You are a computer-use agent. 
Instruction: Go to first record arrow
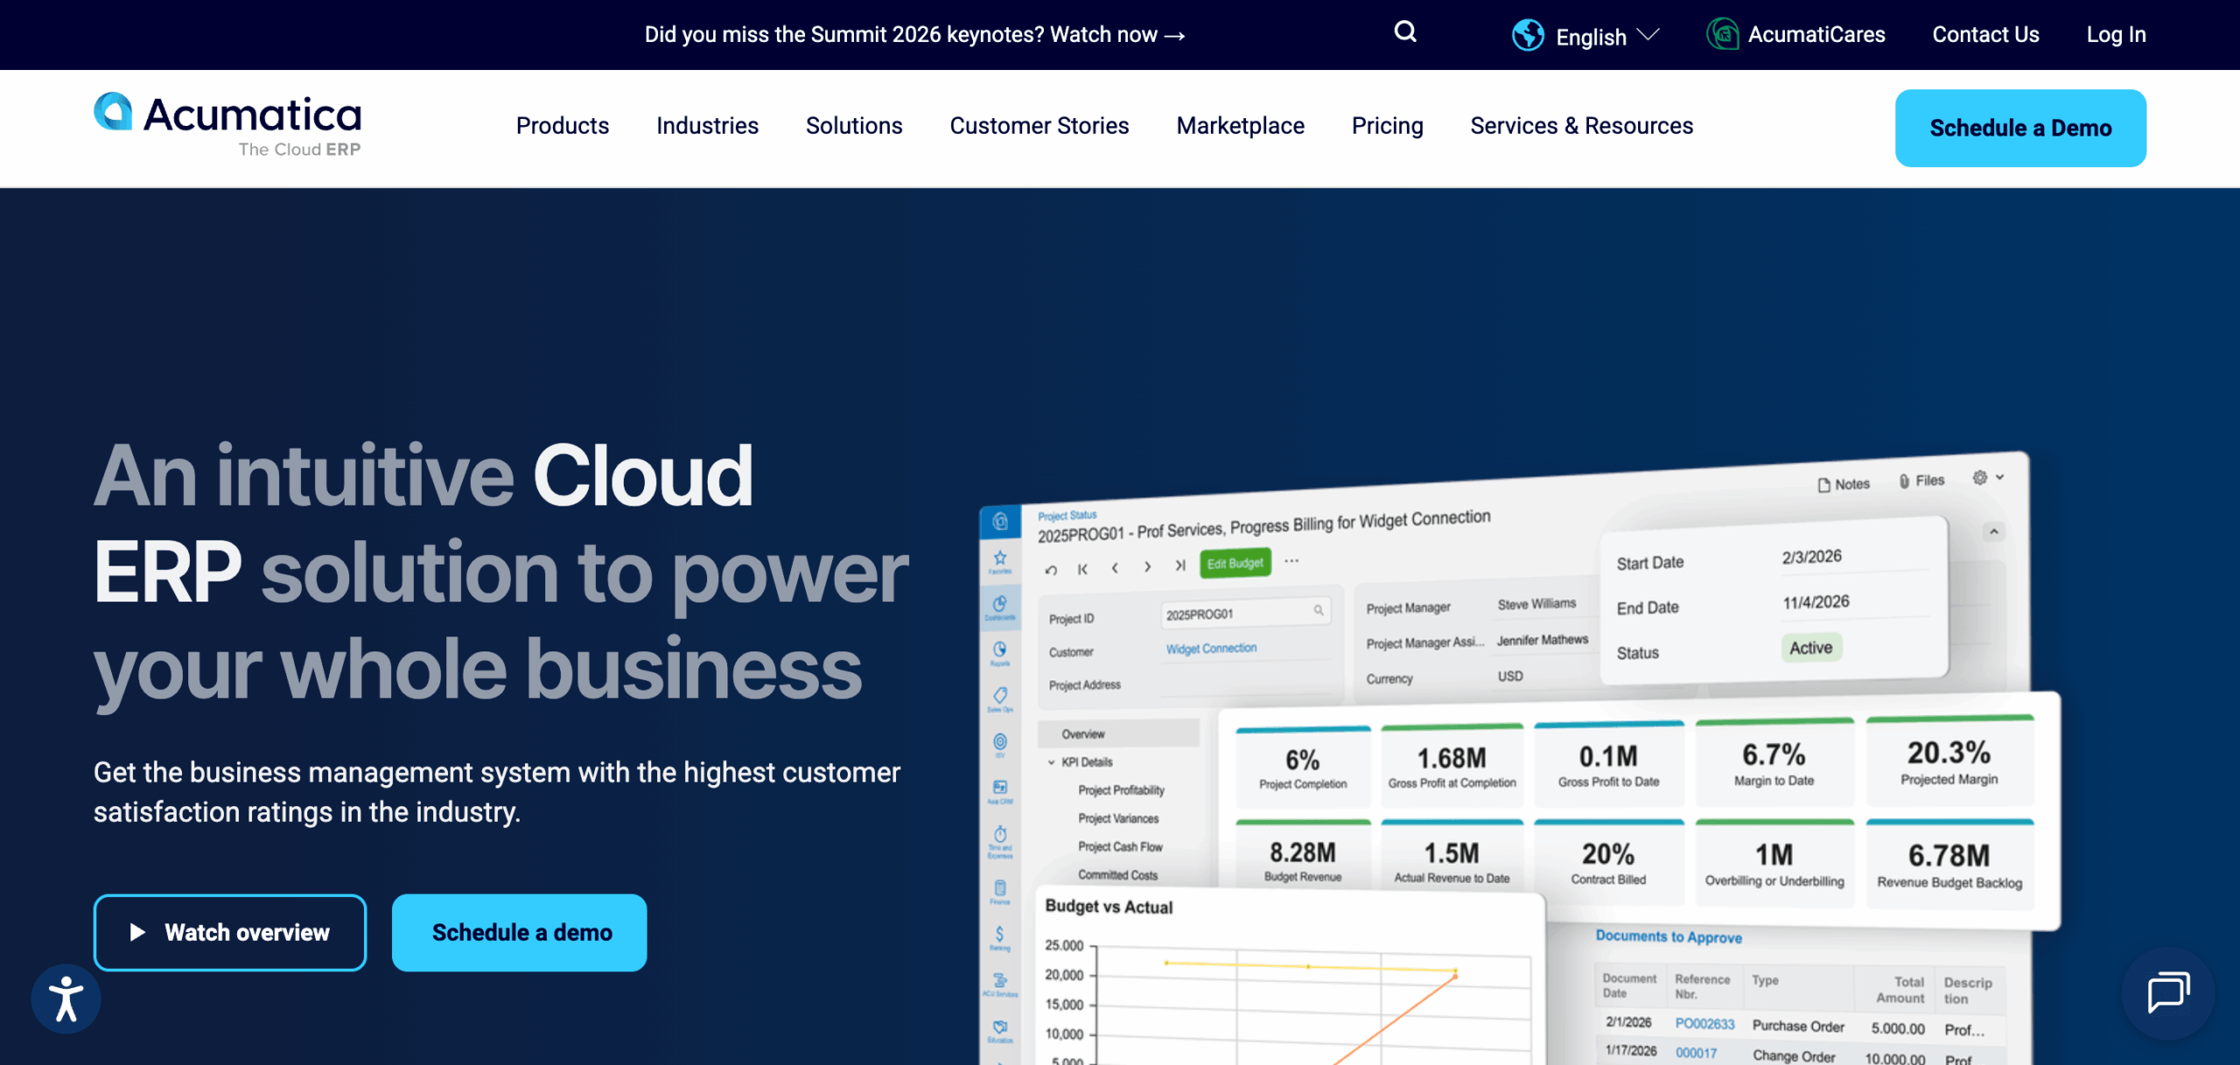tap(1082, 569)
